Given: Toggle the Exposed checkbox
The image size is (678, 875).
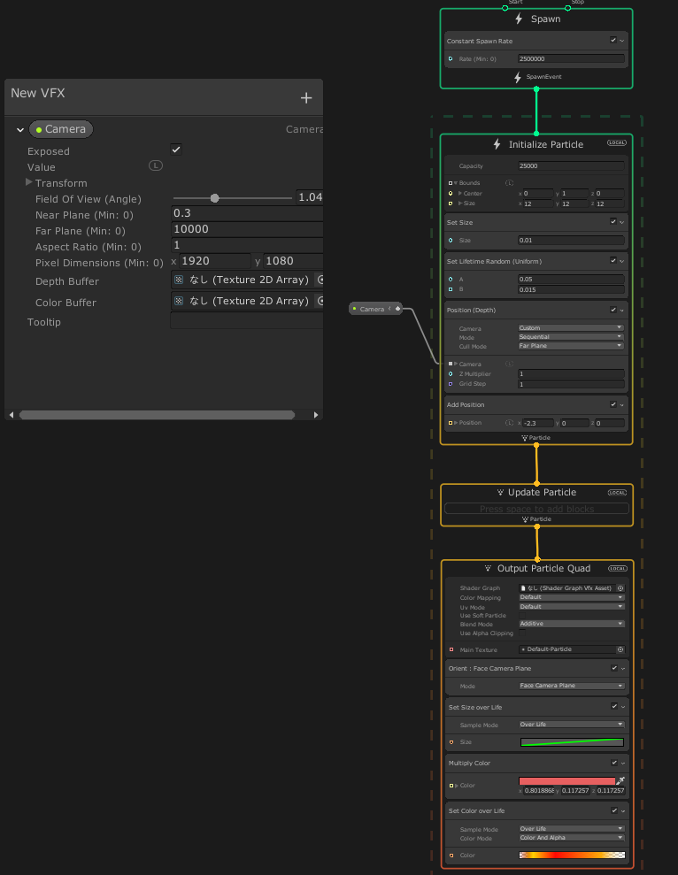Looking at the screenshot, I should click(x=176, y=150).
